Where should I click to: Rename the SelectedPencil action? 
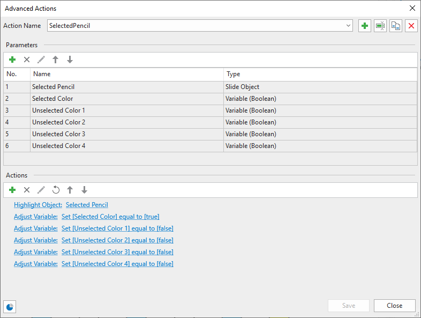pyautogui.click(x=380, y=26)
